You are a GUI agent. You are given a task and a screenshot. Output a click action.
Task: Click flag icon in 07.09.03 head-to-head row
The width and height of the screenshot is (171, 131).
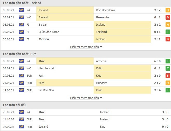click(x=21, y=127)
